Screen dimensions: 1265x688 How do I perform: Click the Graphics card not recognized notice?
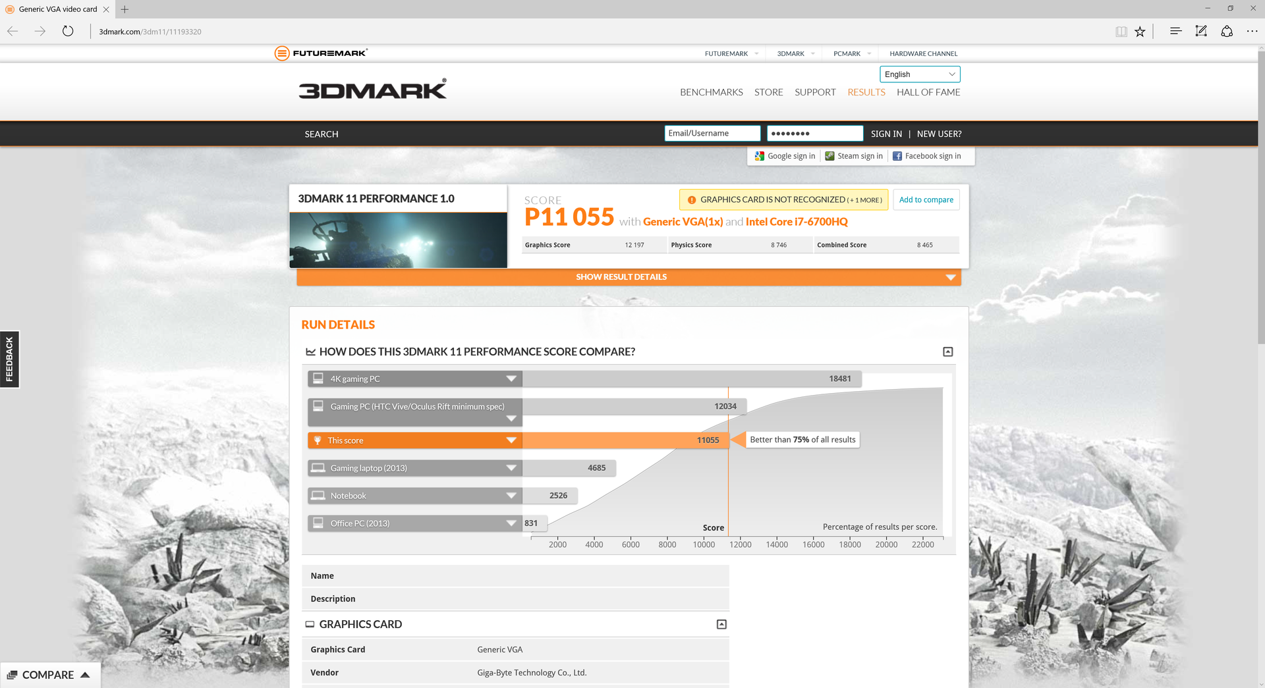[x=784, y=199]
